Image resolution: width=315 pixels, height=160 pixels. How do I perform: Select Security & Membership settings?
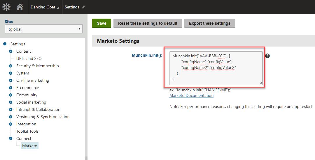click(x=38, y=66)
